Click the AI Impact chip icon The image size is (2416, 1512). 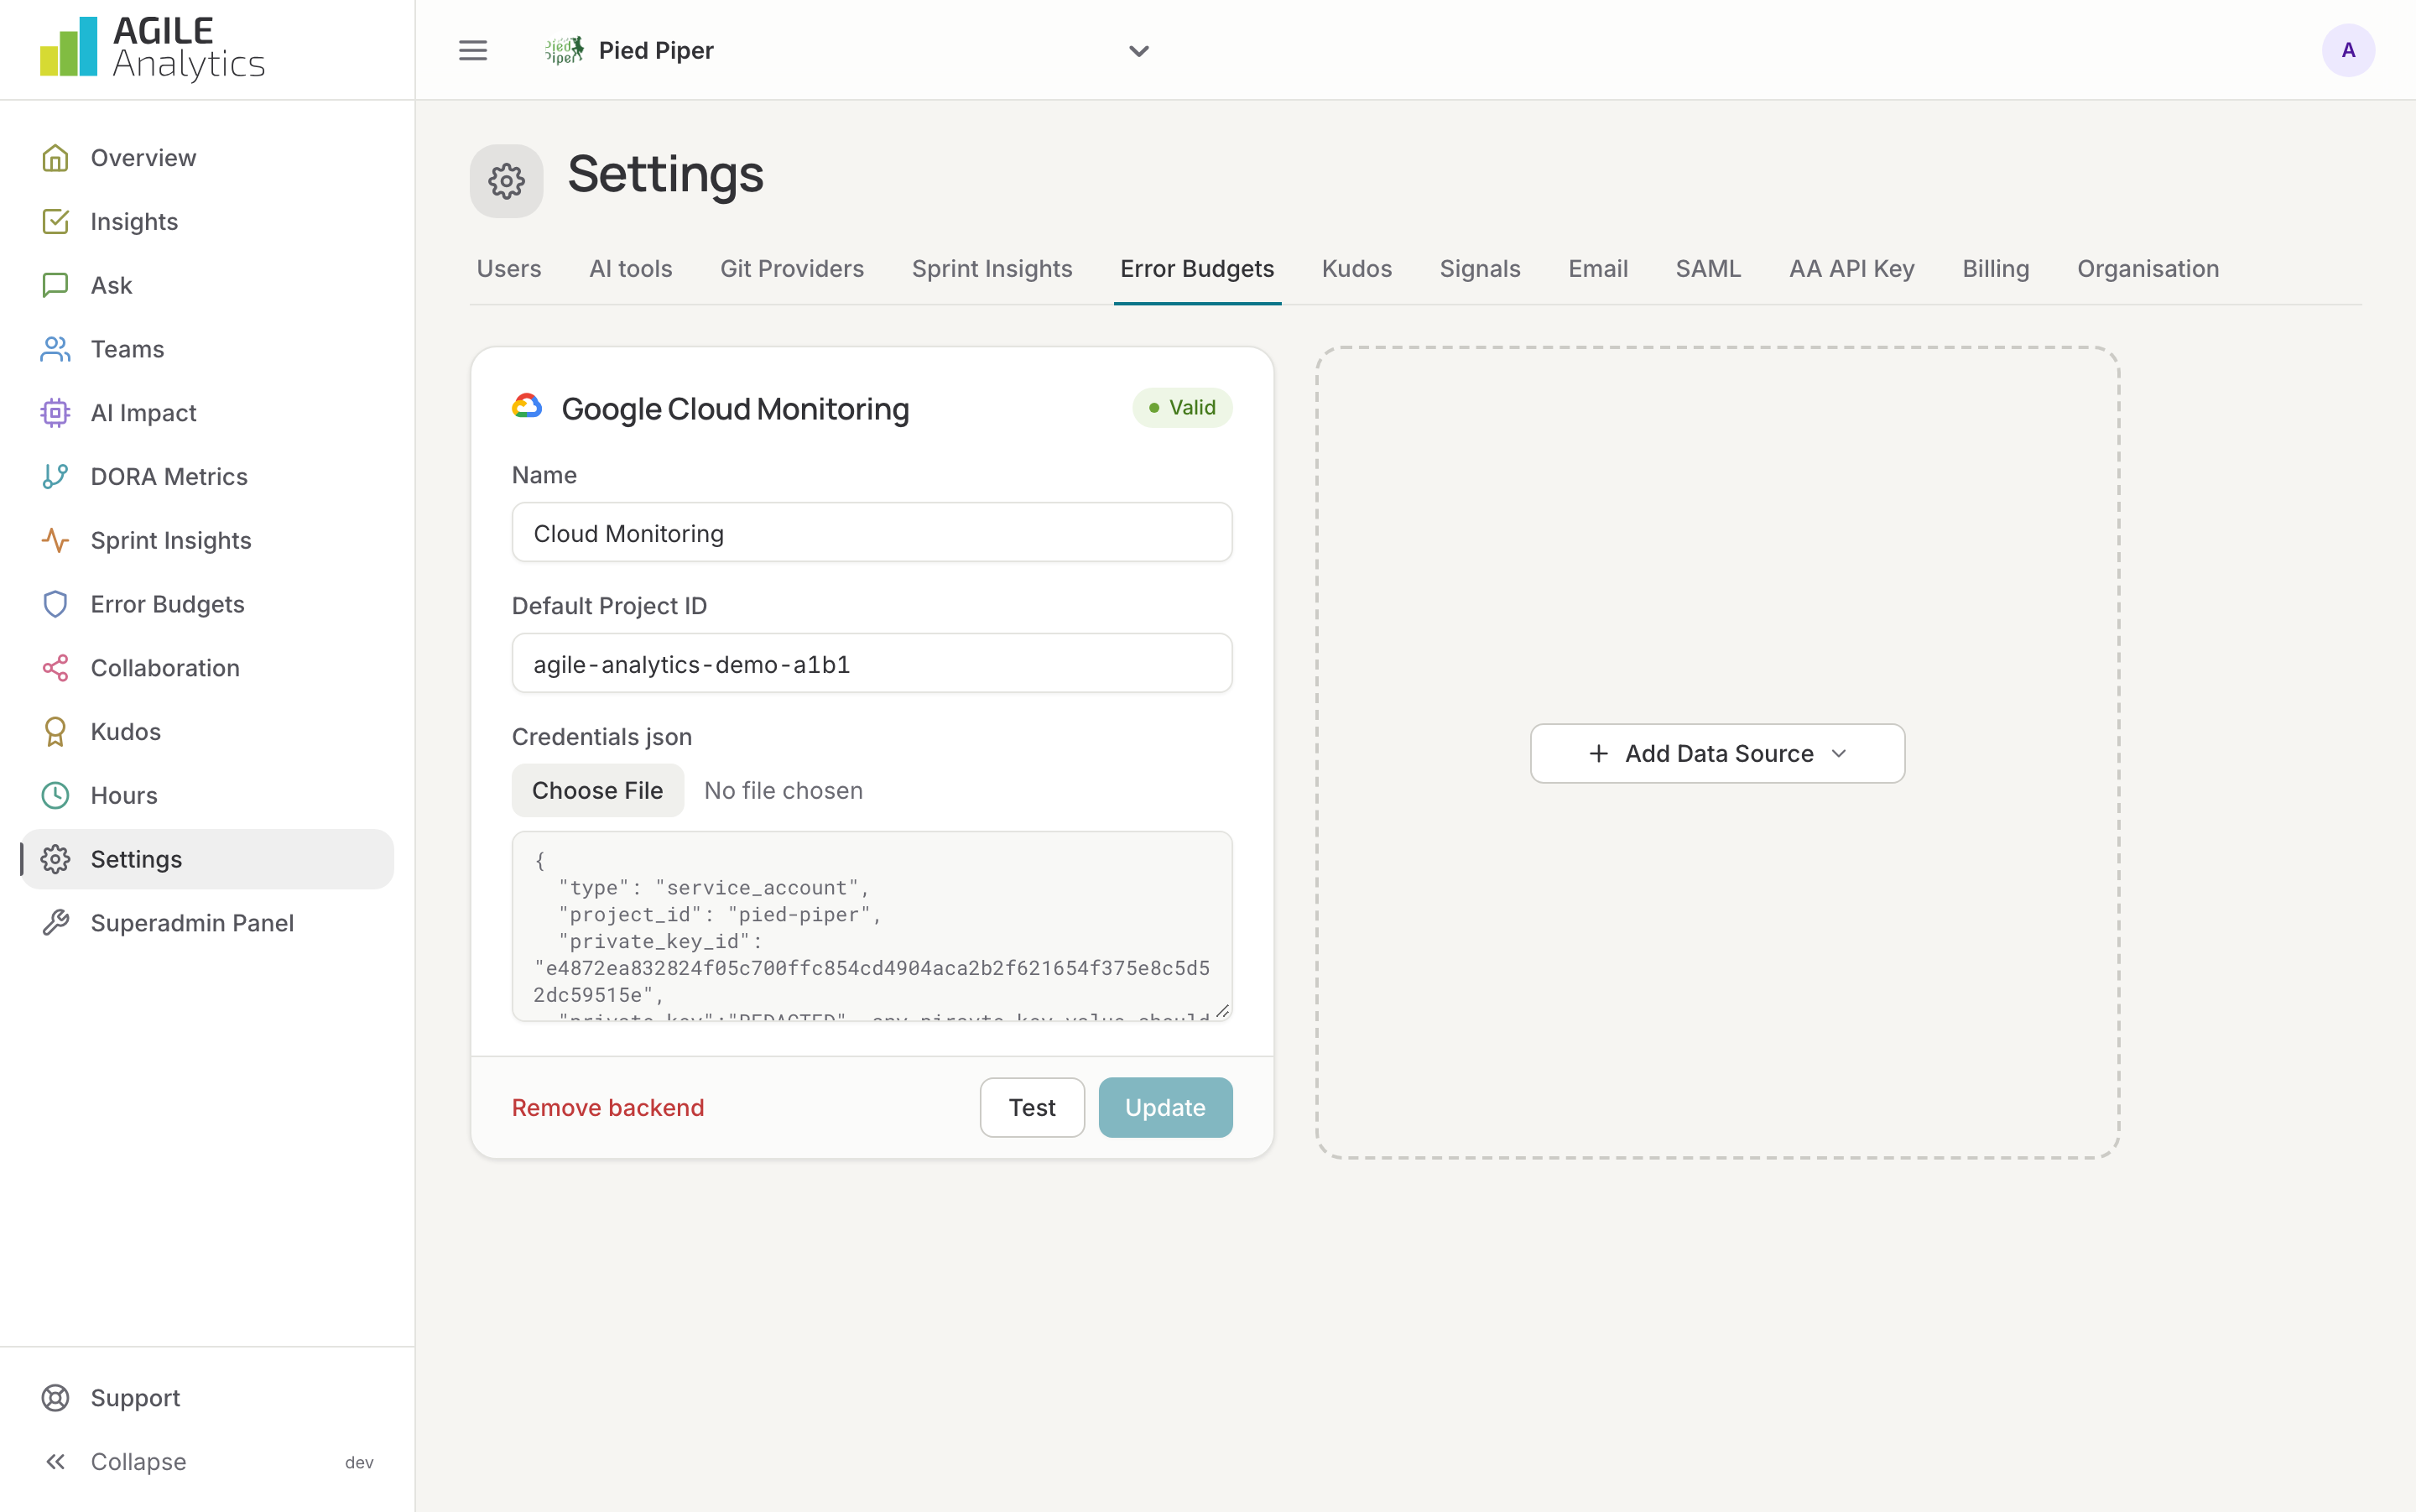click(55, 413)
